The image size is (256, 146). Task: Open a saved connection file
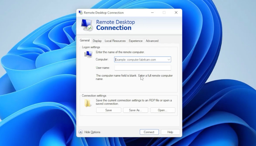point(163,110)
